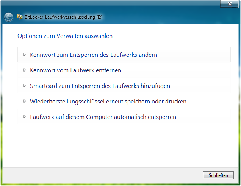Click the bottom-right window resize corner

pos(239,184)
